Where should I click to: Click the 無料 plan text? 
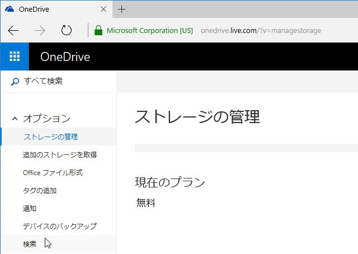[146, 203]
